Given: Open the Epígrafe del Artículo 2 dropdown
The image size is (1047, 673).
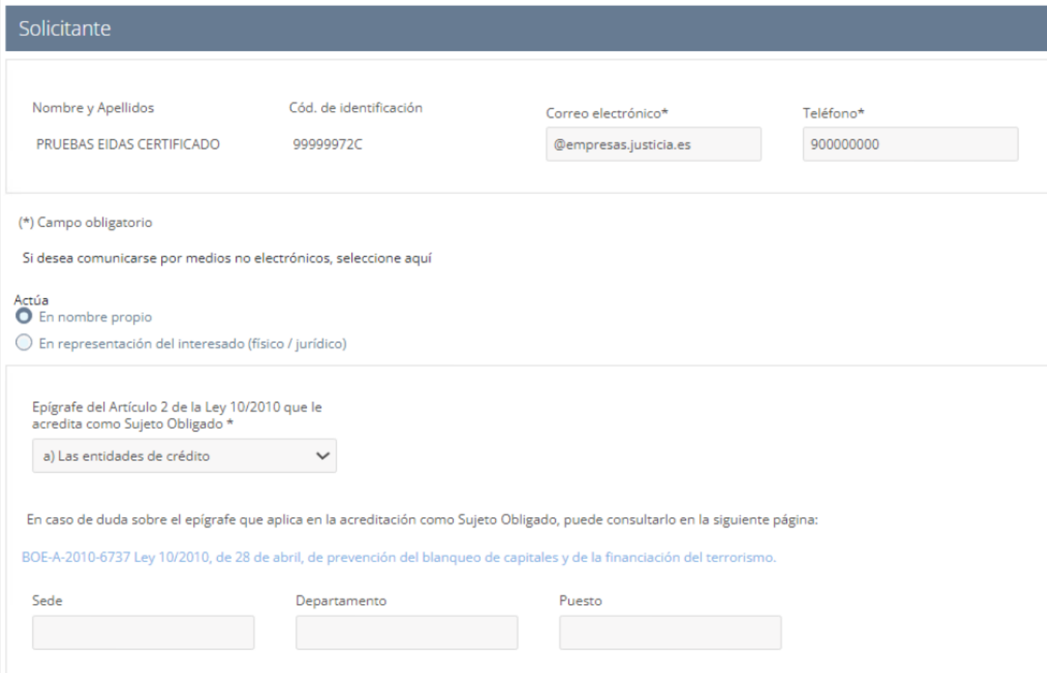Looking at the screenshot, I should click(x=183, y=455).
